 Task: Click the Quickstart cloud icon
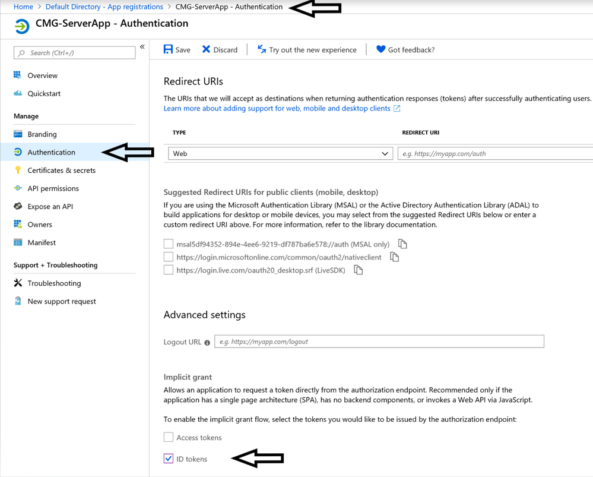click(x=18, y=93)
